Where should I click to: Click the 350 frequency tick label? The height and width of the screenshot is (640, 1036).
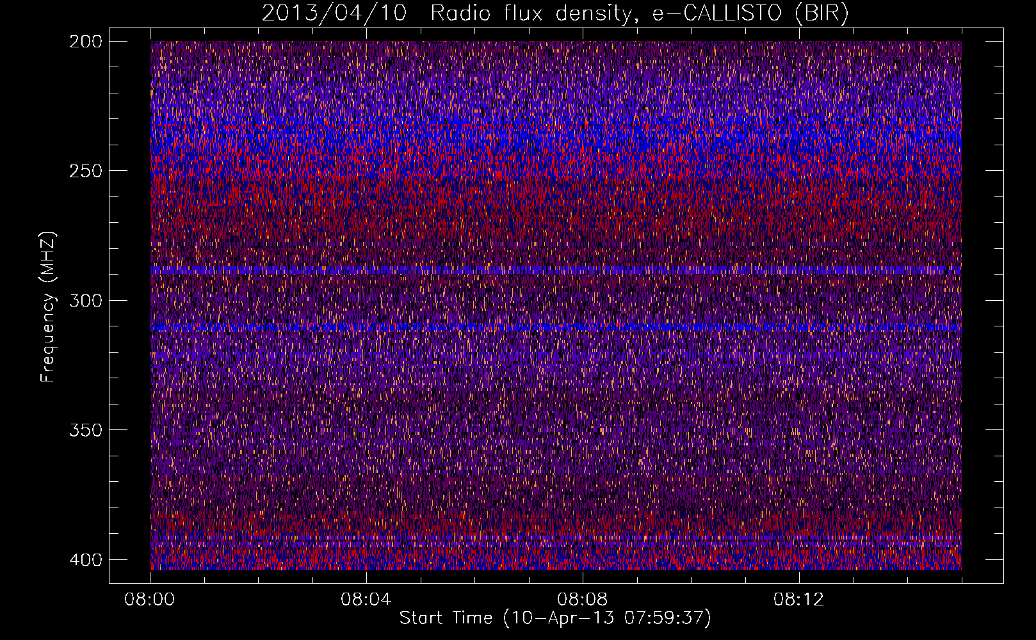coord(85,430)
